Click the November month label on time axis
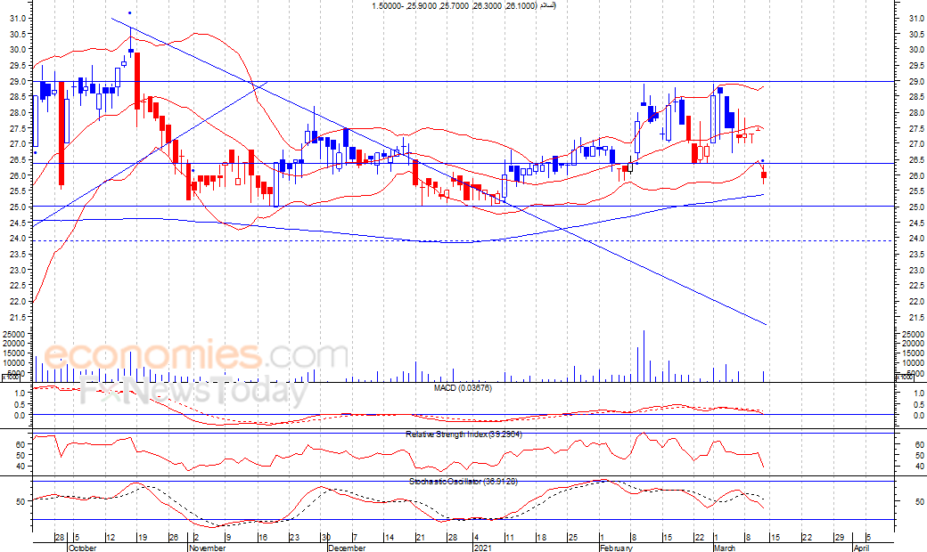 point(208,548)
